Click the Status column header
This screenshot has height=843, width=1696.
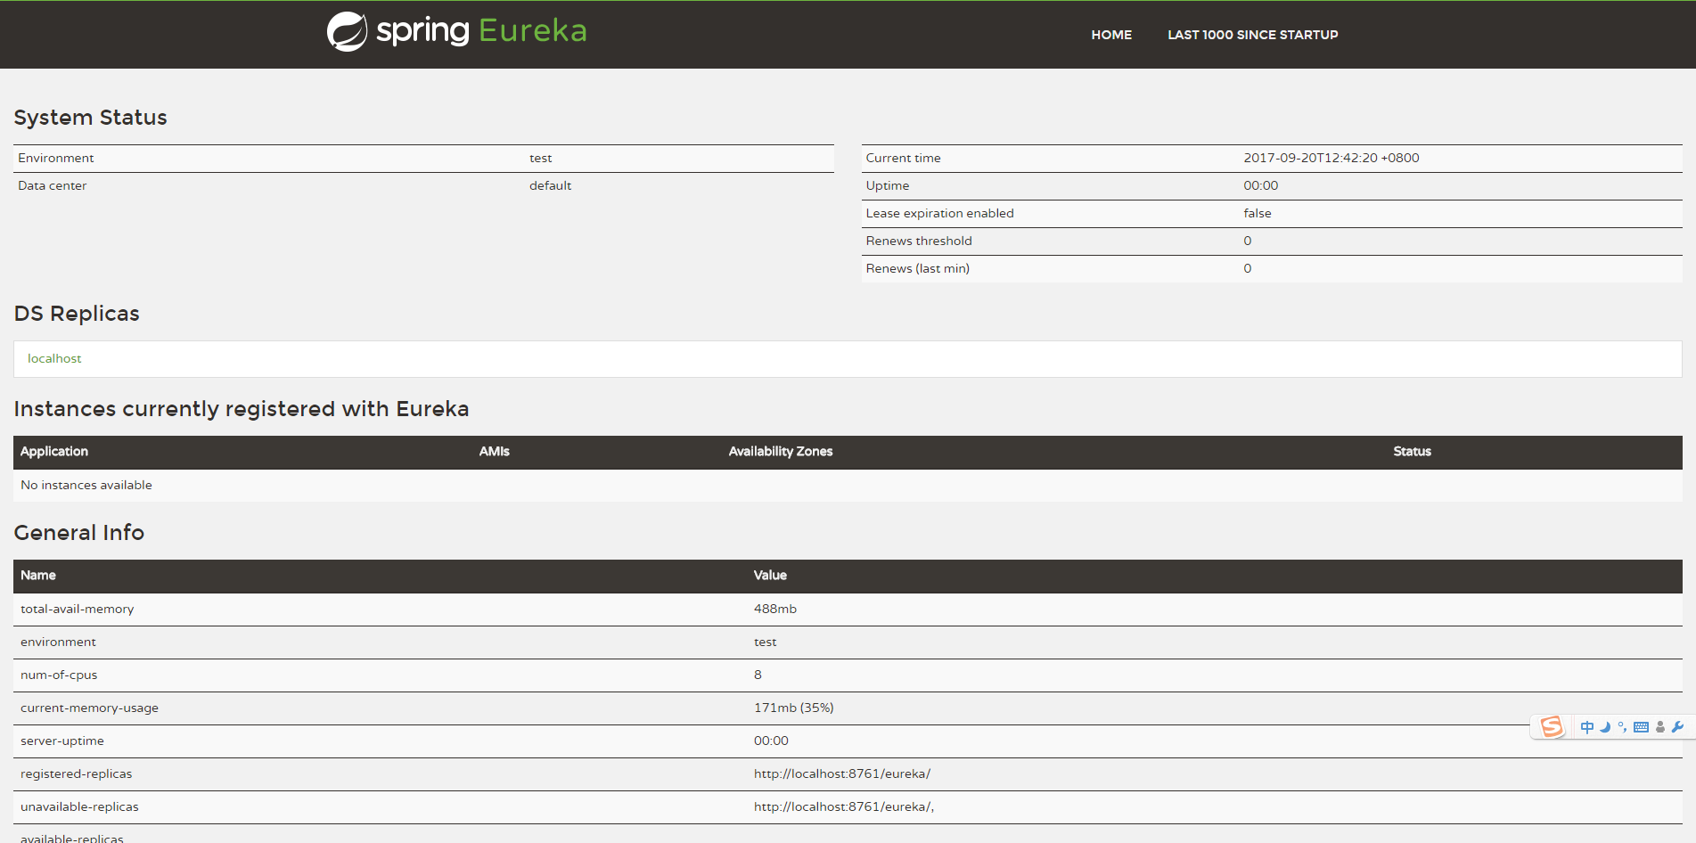point(1413,451)
